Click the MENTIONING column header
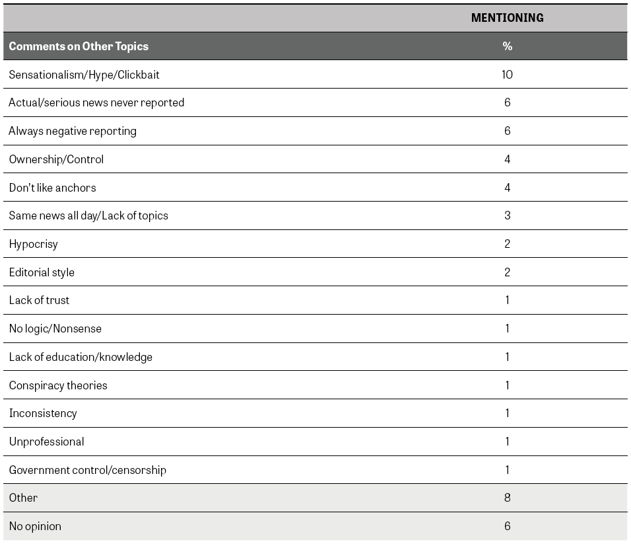Viewport: 631px width, 546px height. [x=507, y=19]
